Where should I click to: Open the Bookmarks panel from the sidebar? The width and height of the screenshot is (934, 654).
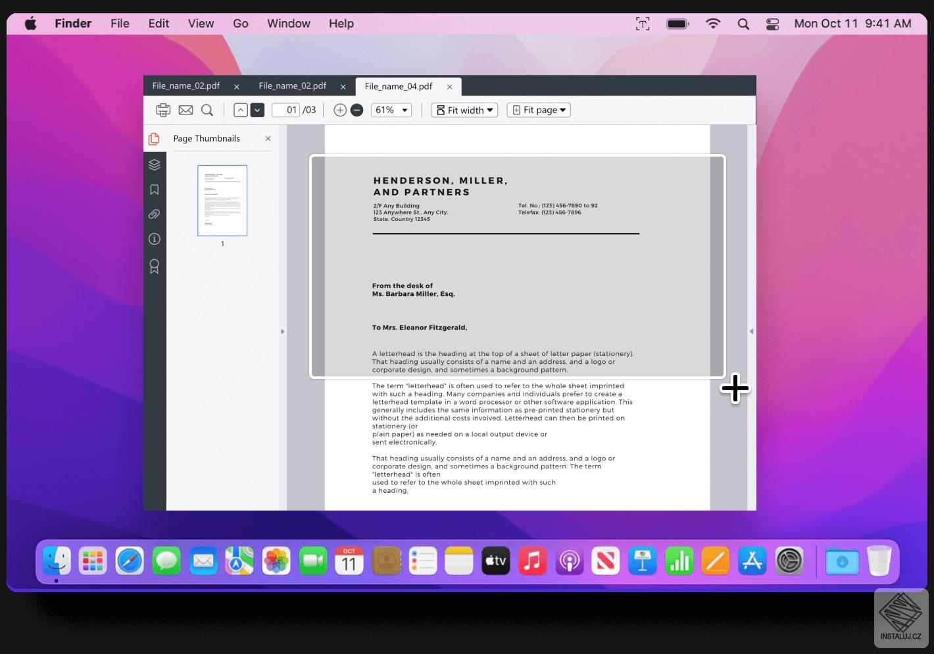[155, 189]
